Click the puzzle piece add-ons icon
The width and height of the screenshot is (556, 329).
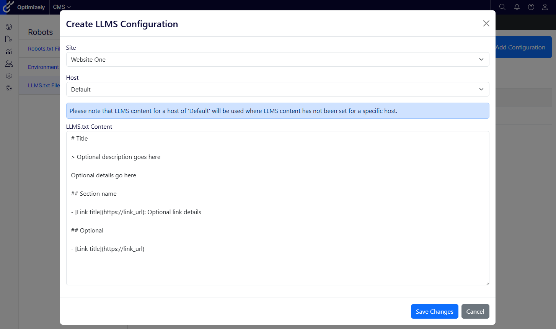[x=9, y=88]
